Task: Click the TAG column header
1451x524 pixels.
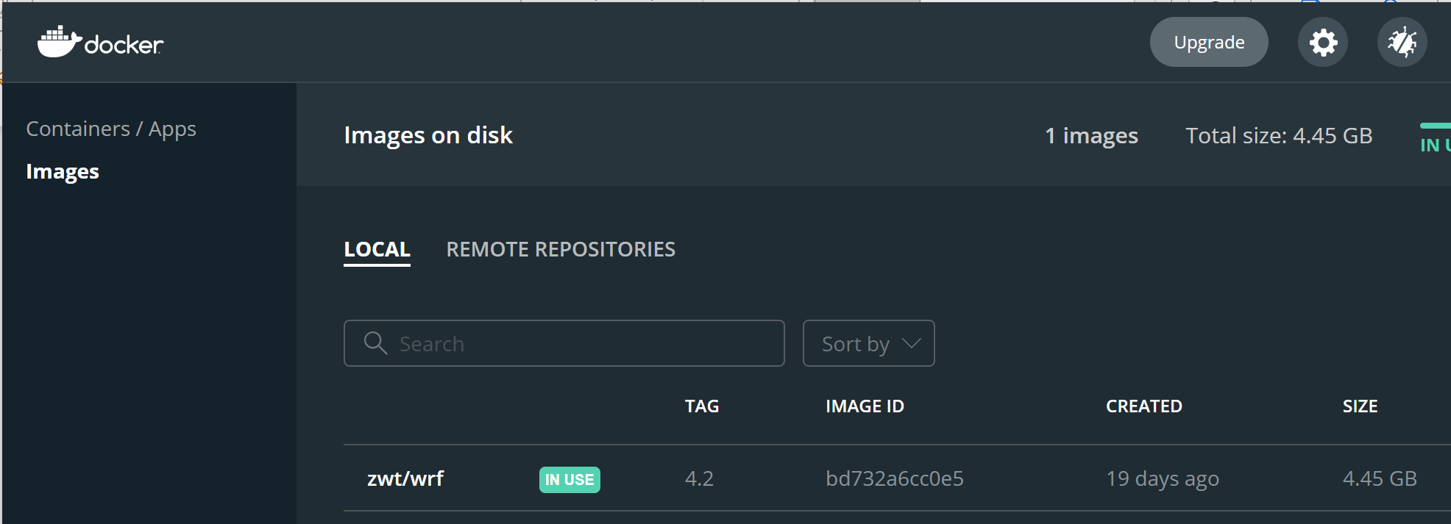Action: (x=701, y=406)
